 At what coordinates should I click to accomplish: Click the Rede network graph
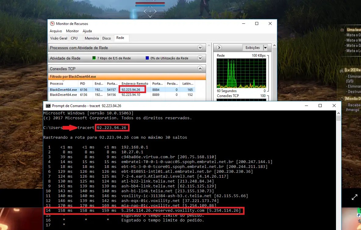click(x=241, y=73)
